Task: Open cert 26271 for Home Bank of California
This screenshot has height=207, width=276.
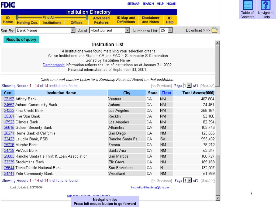Action: tap(9, 133)
